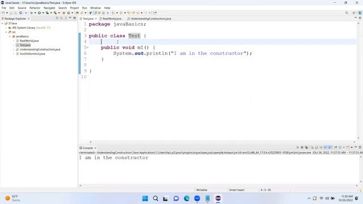Maximize the editor area

(360, 18)
